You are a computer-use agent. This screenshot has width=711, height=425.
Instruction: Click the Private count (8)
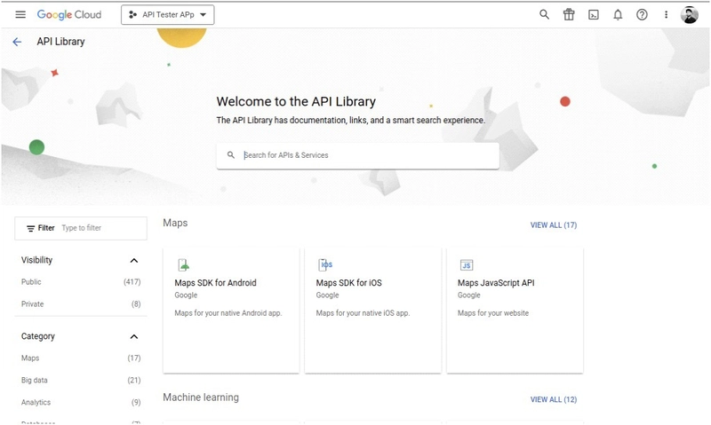coord(136,303)
